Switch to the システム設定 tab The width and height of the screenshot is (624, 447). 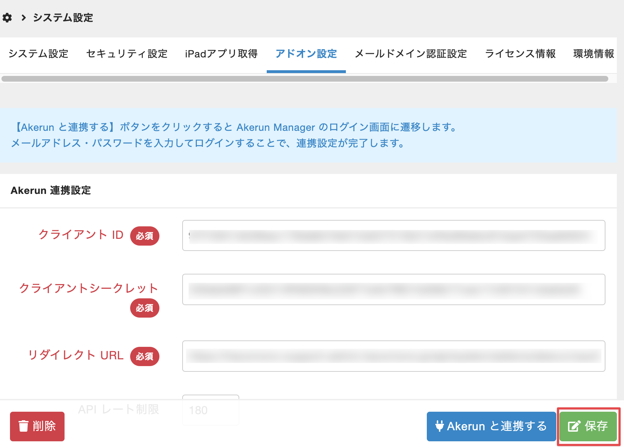point(39,54)
